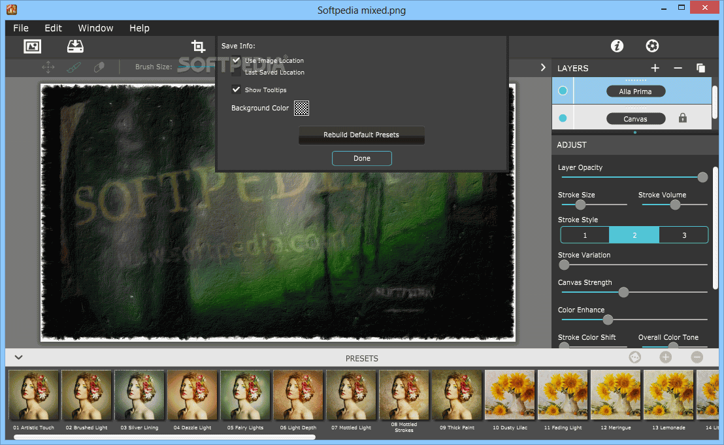Click the lock icon on Canvas layer
Screen dimensions: 724x445
click(x=682, y=118)
